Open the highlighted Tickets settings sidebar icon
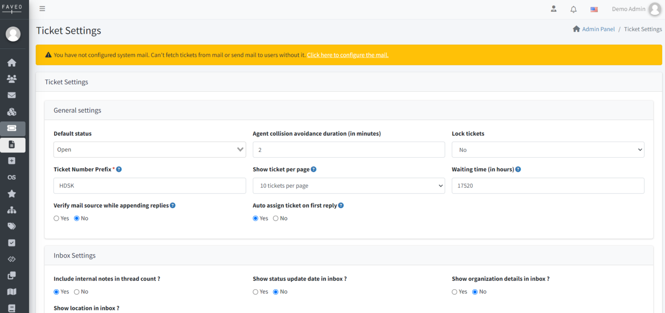This screenshot has height=313, width=665. [13, 128]
